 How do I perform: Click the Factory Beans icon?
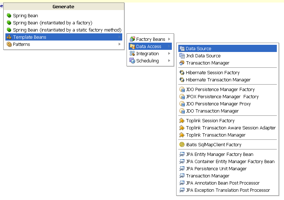(132, 39)
